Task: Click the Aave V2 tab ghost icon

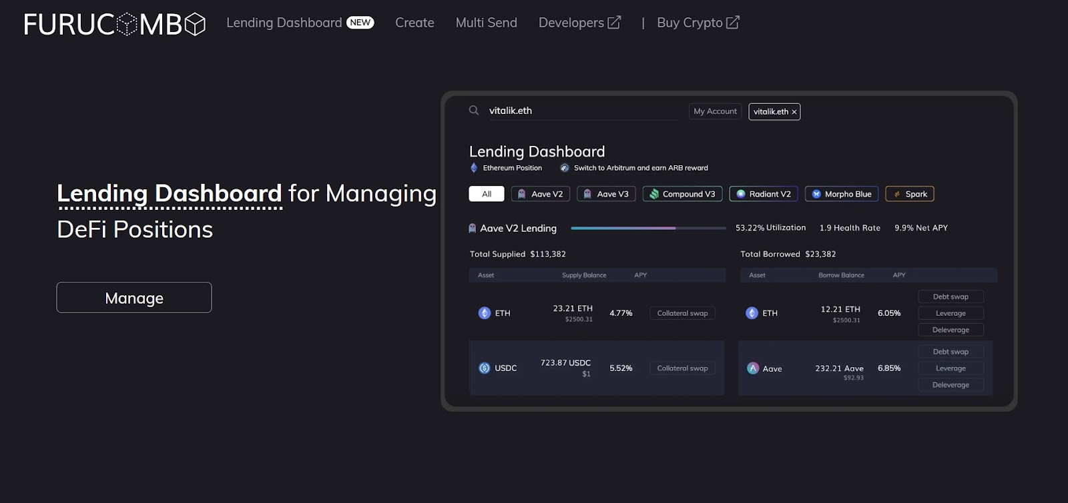Action: click(x=522, y=194)
